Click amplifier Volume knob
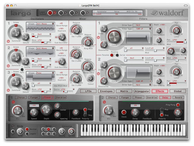 (171, 51)
